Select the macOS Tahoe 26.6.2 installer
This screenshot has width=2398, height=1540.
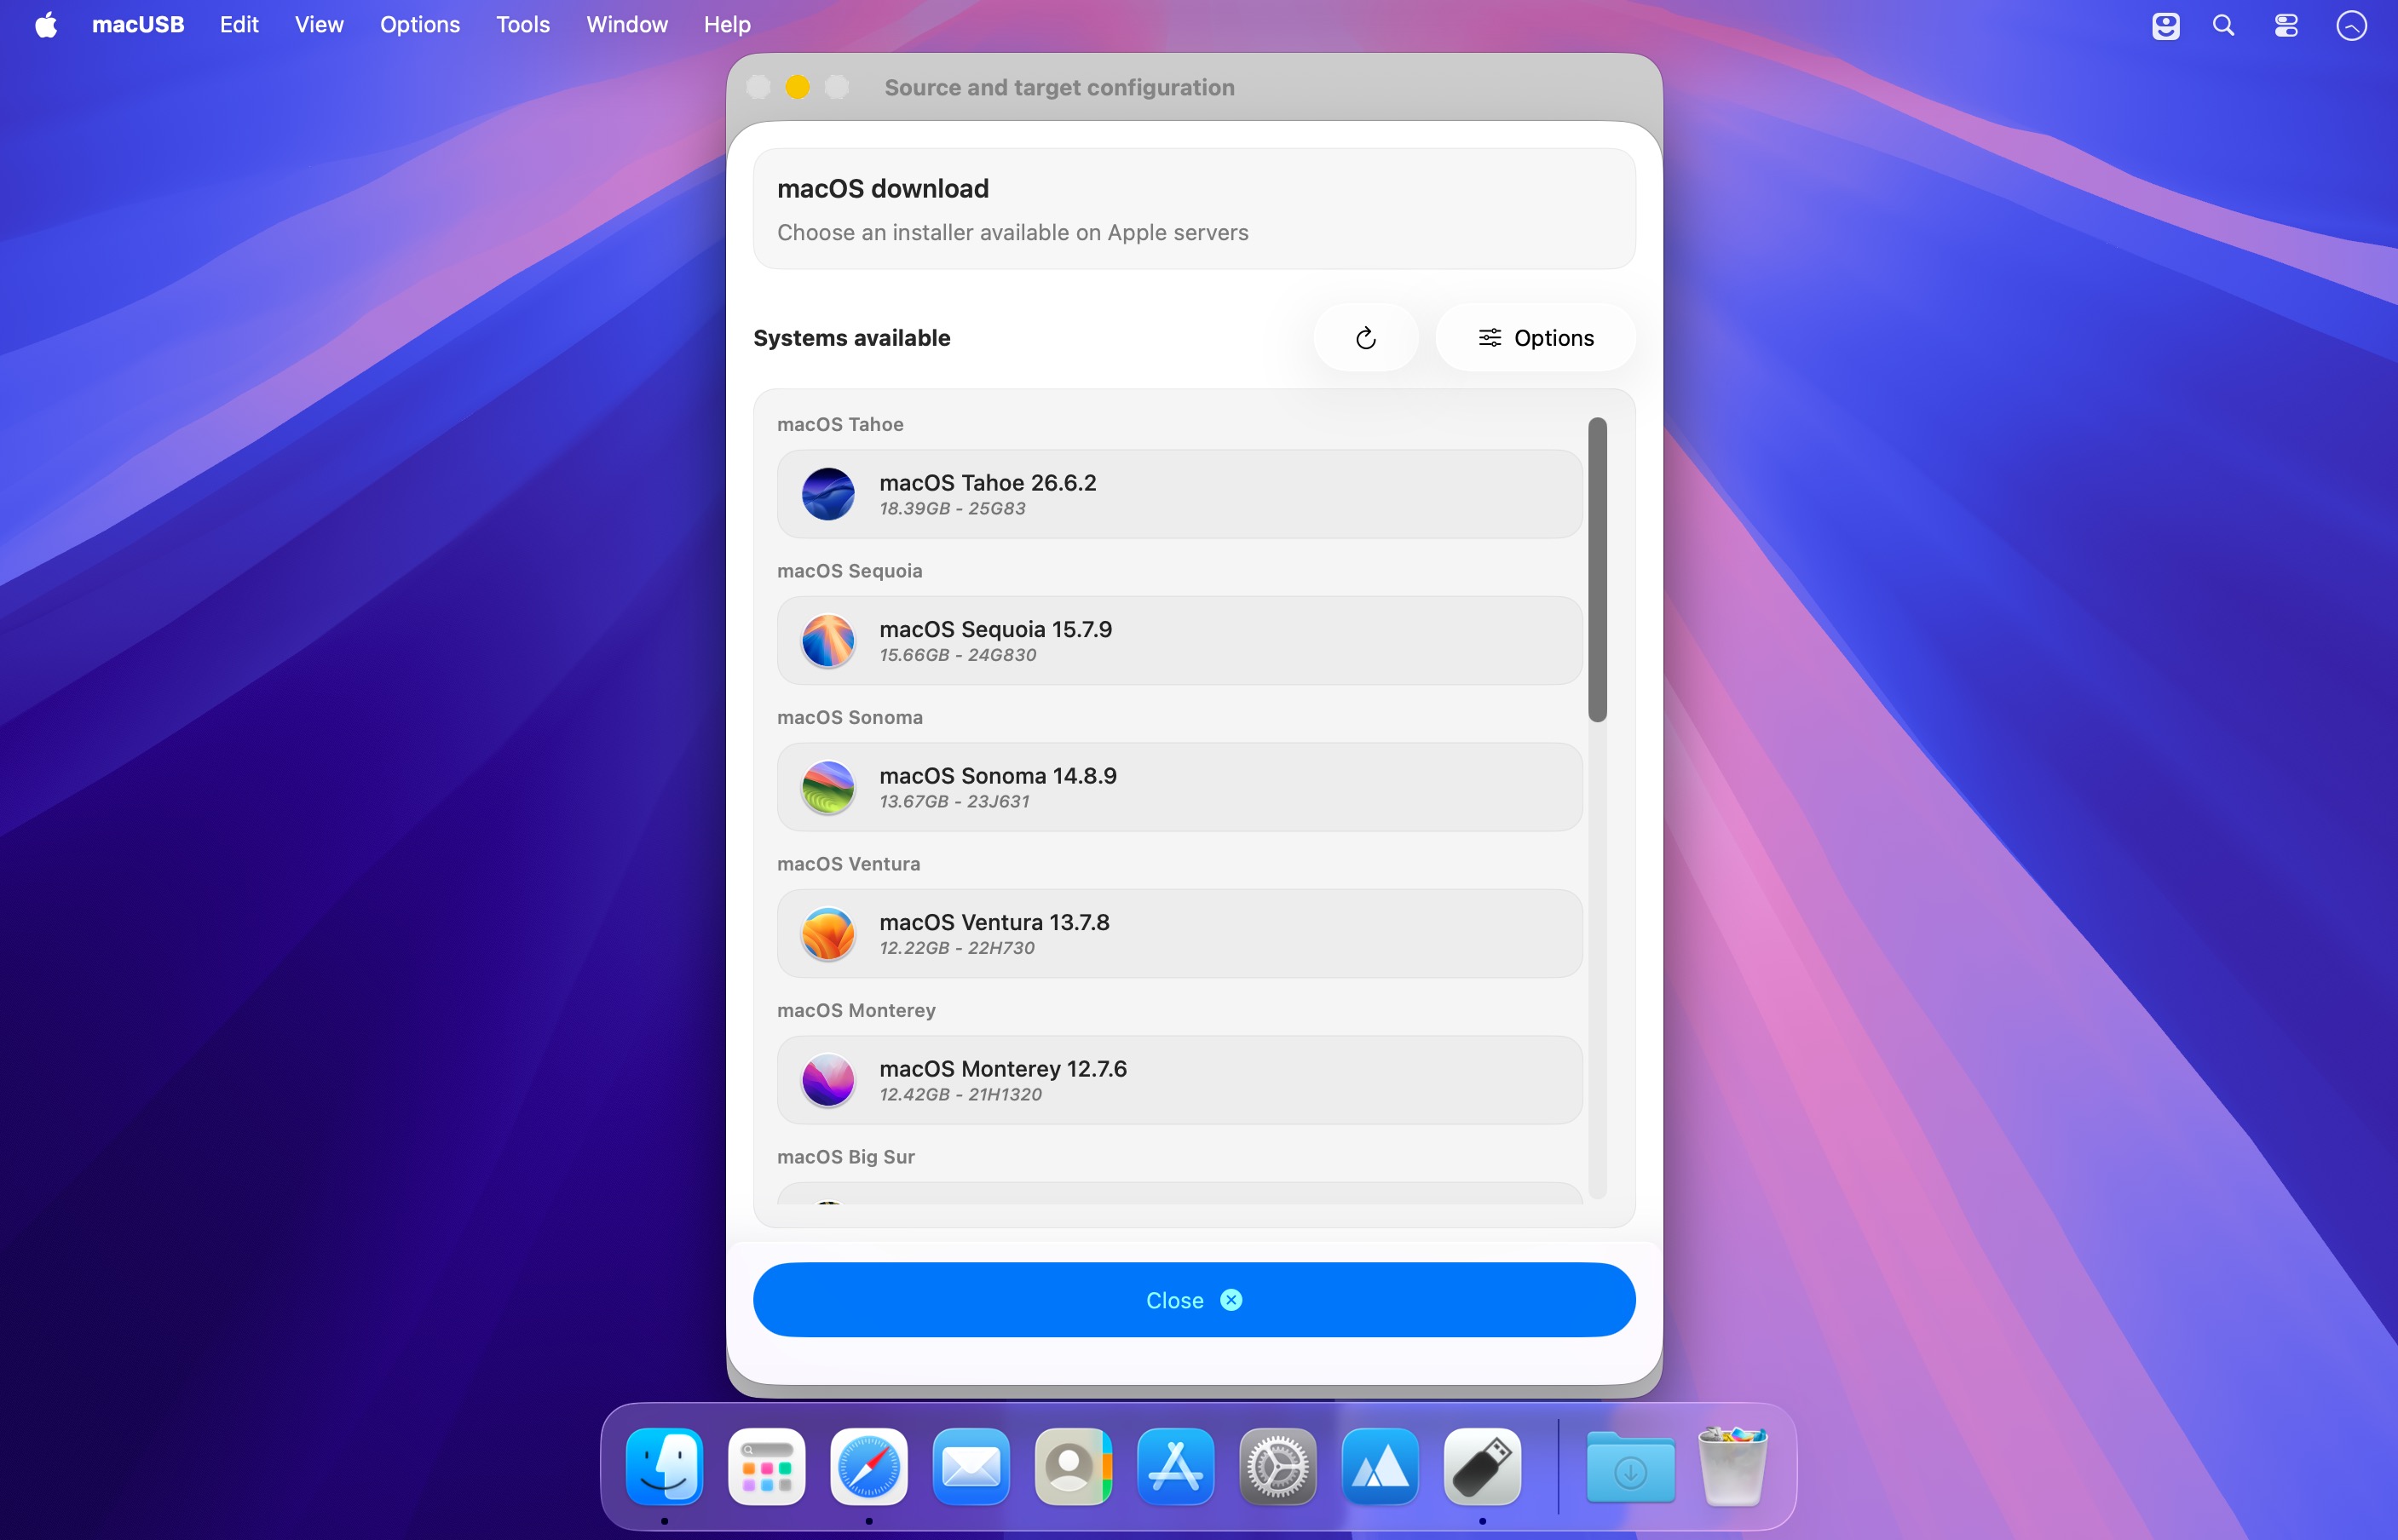[x=1179, y=494]
